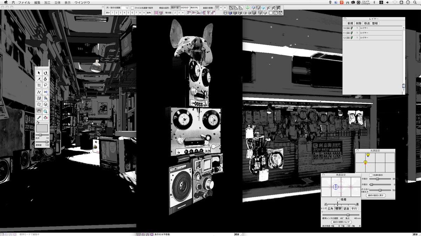This screenshot has width=421, height=236.
Task: Open the 立体 menu
Action: (x=58, y=2)
